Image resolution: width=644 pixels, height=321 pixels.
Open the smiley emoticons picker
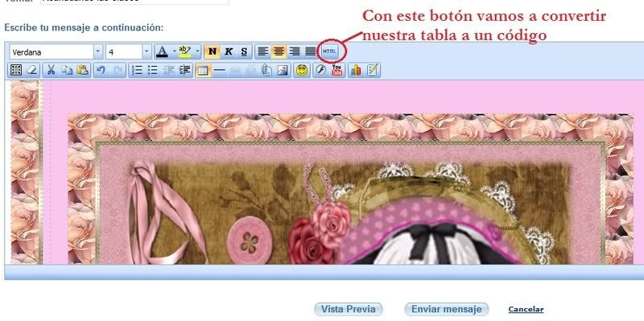[x=302, y=70]
